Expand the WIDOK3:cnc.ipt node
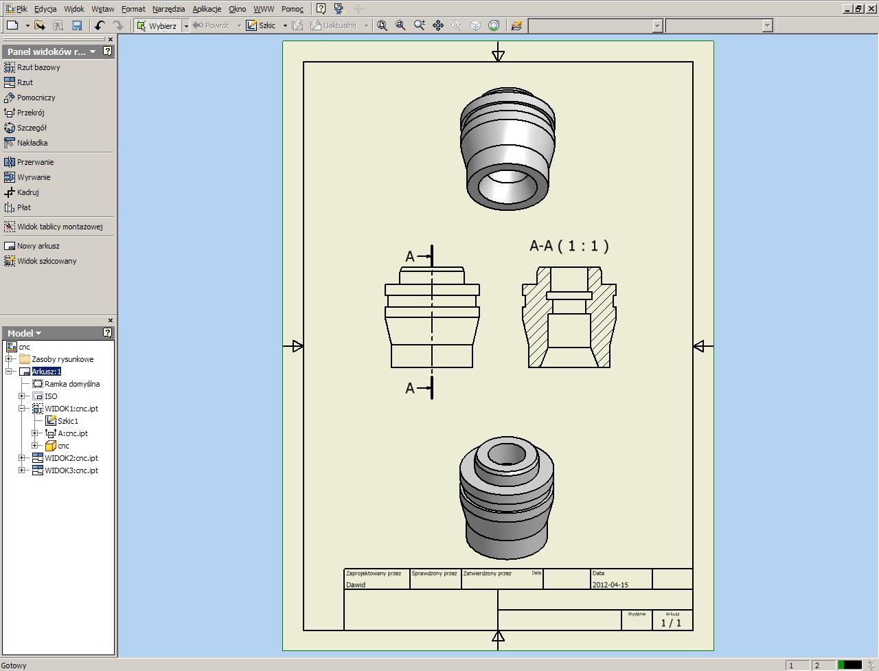This screenshot has width=879, height=671. point(22,470)
